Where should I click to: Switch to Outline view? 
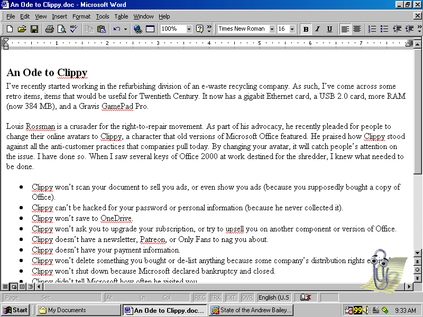(31, 286)
